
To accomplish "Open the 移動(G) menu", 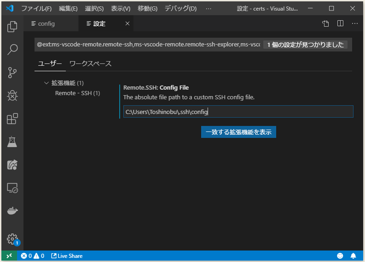I will click(x=147, y=9).
